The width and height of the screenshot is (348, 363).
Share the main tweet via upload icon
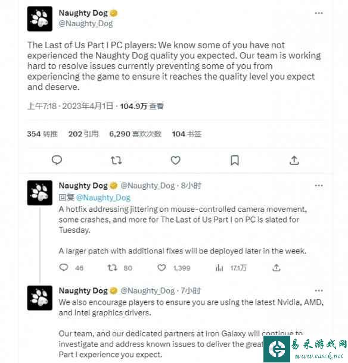coord(294,160)
